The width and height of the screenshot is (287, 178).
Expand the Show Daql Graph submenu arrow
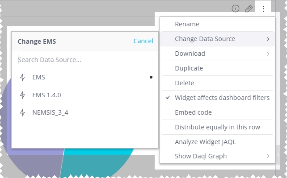tap(268, 156)
